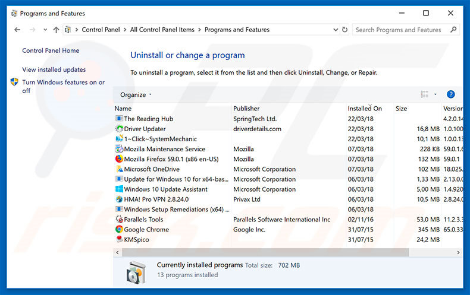Screen dimensions: 470x295
Task: Expand the chevron before Control Panel
Action: pyautogui.click(x=77, y=30)
